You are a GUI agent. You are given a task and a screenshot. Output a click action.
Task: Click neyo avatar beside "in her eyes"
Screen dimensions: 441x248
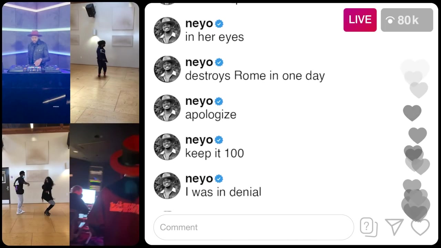coord(167,30)
